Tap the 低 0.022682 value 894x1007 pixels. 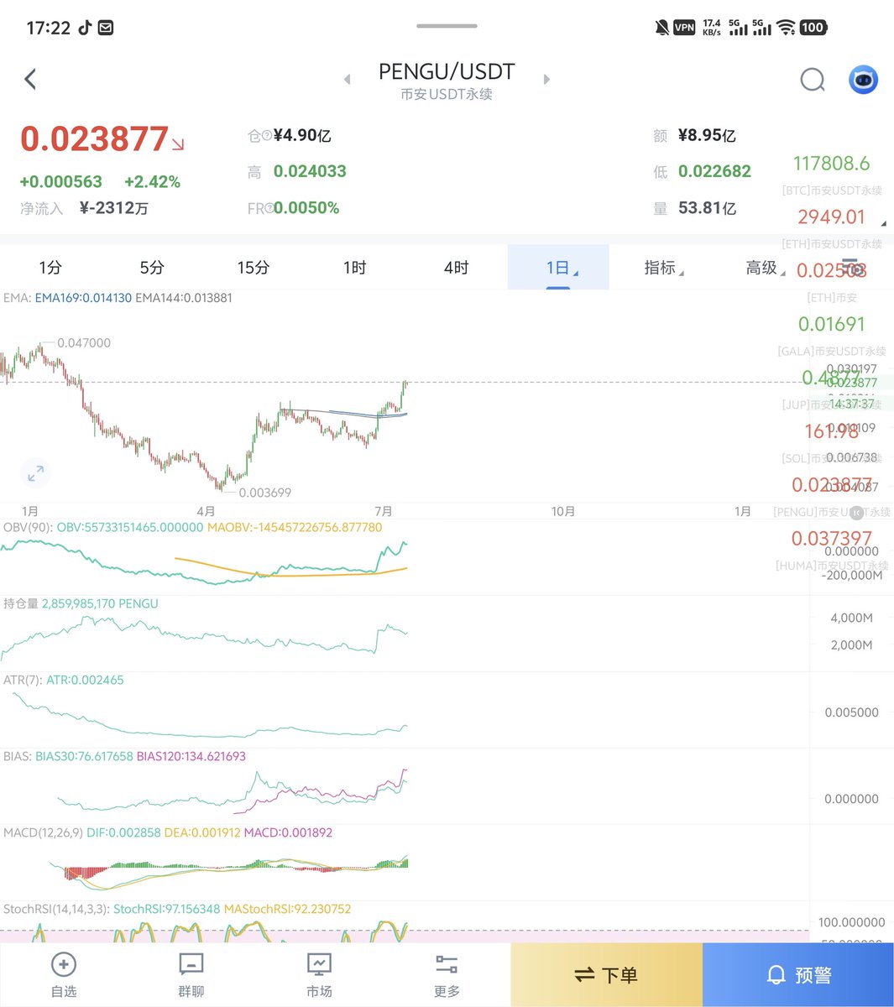point(714,171)
